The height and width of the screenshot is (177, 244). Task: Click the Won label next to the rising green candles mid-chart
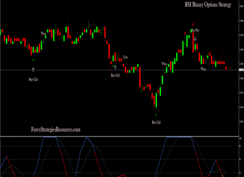point(164,64)
